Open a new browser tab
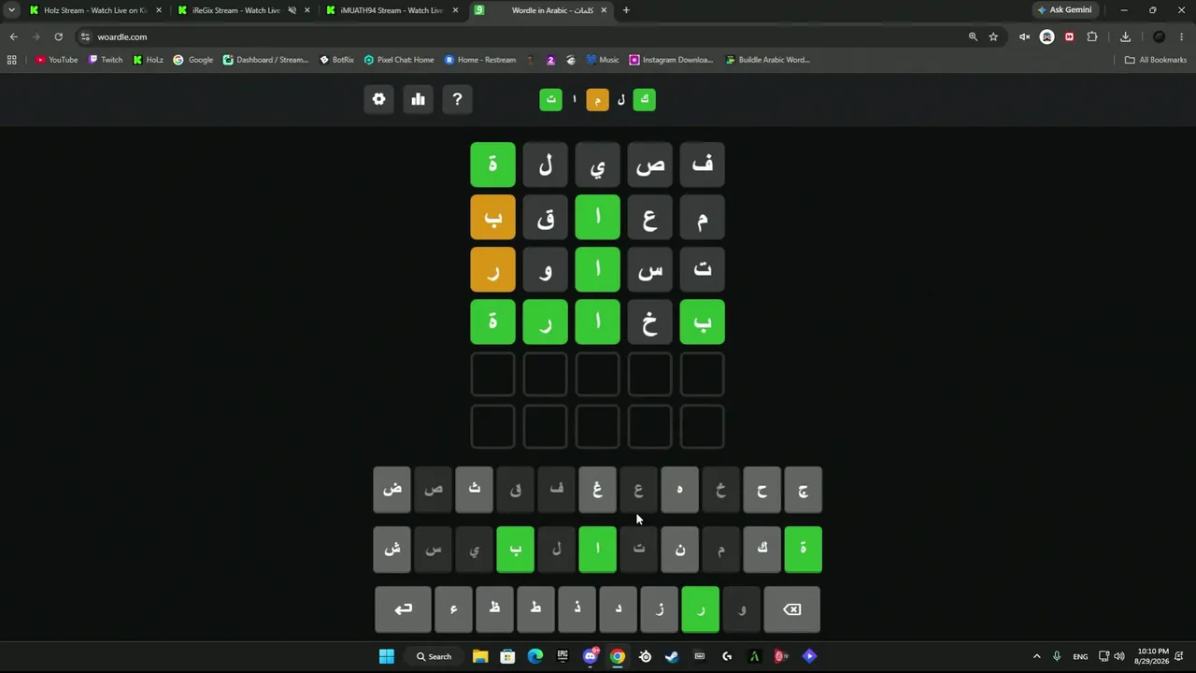This screenshot has height=673, width=1196. (626, 10)
